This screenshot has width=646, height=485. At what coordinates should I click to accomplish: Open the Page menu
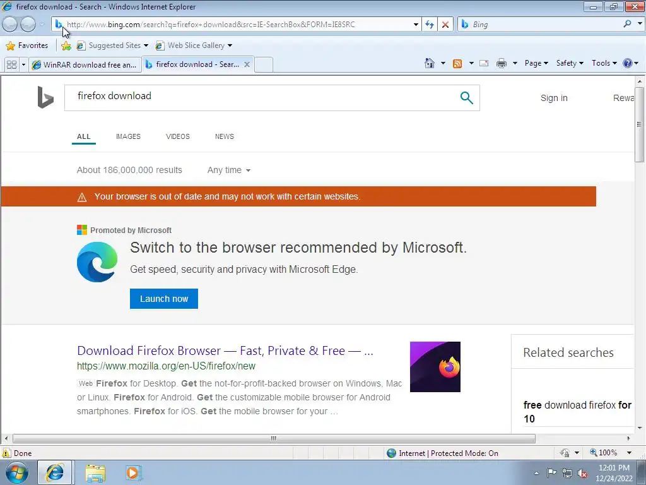536,63
